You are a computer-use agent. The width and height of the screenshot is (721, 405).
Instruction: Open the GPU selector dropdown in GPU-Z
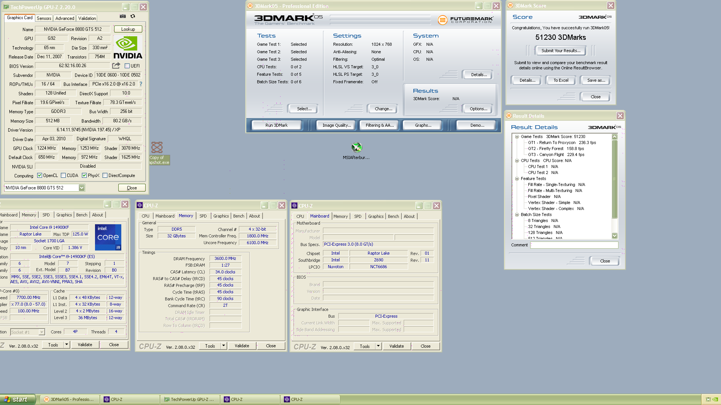pos(81,188)
